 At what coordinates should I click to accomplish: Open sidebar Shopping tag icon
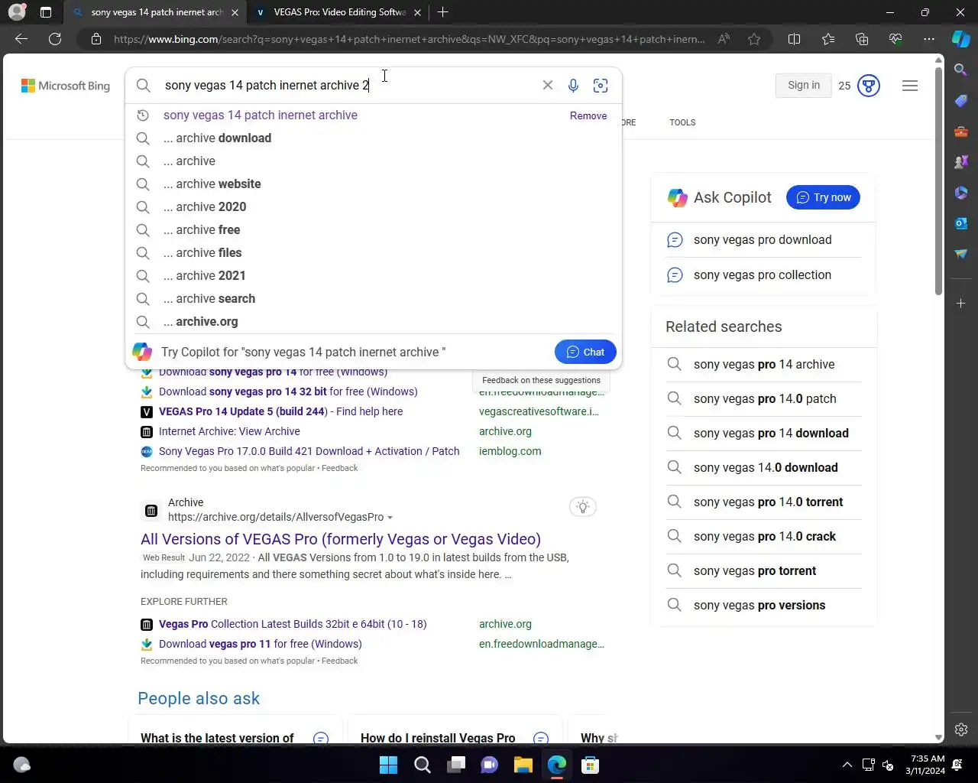961,100
